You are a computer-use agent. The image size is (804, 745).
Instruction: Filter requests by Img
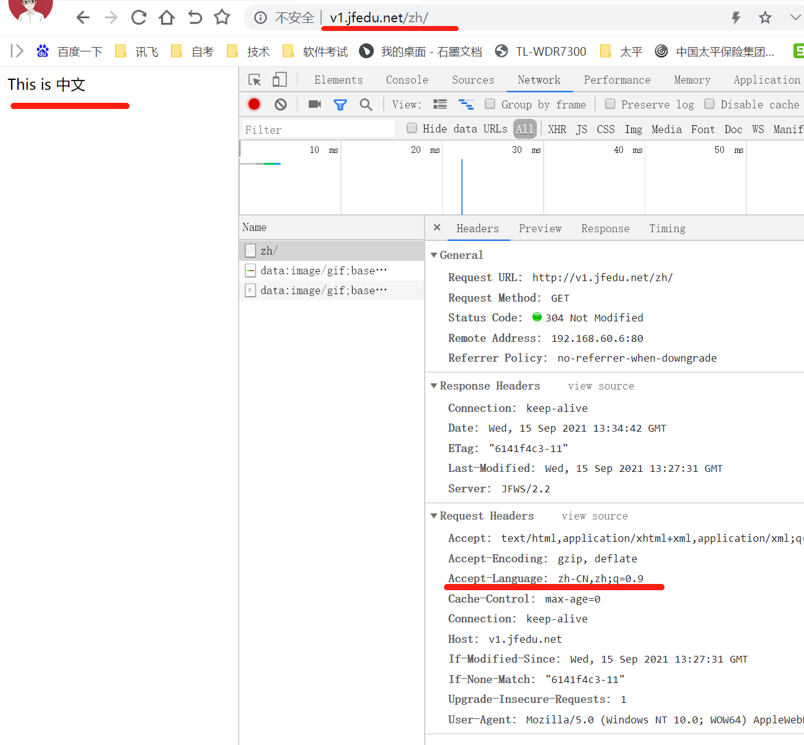tap(634, 129)
